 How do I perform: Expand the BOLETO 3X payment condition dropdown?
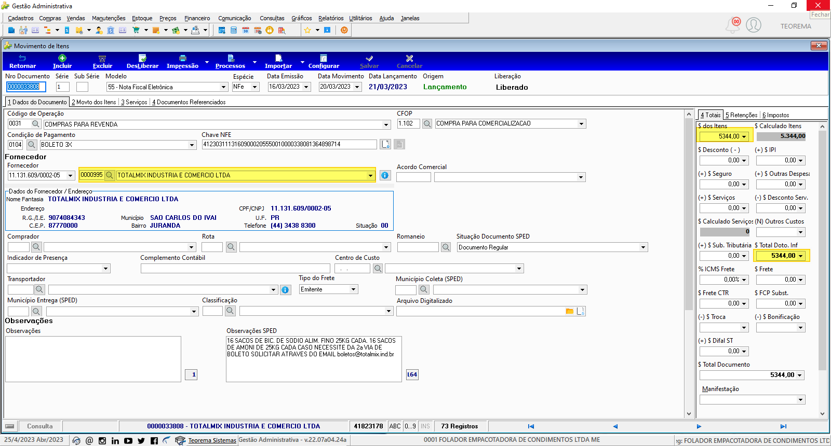pos(192,145)
